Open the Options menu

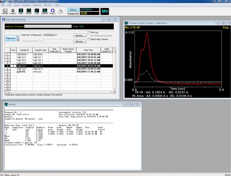point(37,5)
